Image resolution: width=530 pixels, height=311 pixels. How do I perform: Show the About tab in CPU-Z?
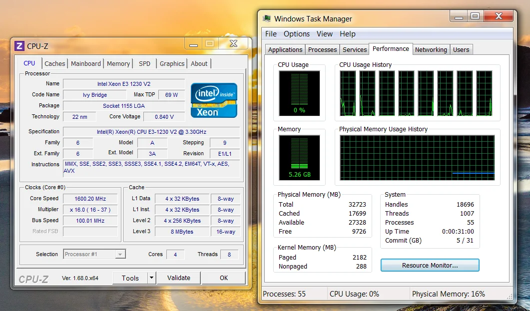pos(199,63)
